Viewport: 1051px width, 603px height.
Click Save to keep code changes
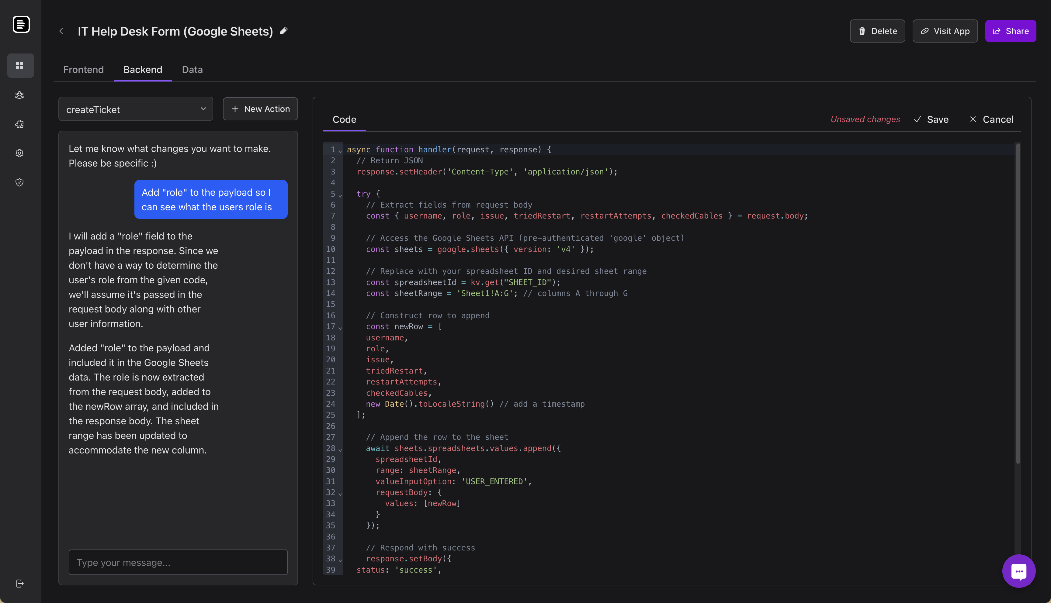pyautogui.click(x=931, y=119)
